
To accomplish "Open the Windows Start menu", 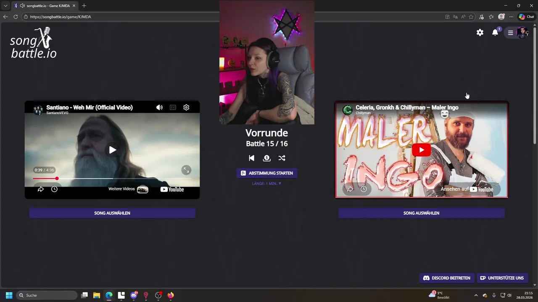I will (9, 295).
